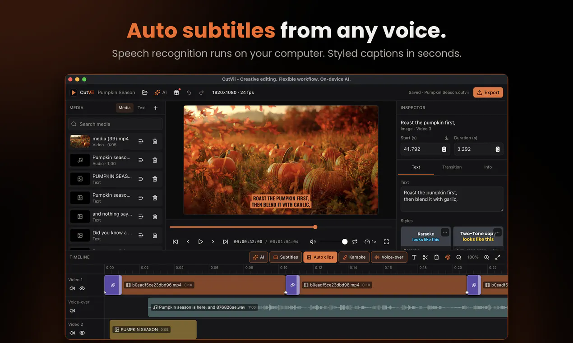Delete selected clip with timeline trash icon

click(436, 257)
